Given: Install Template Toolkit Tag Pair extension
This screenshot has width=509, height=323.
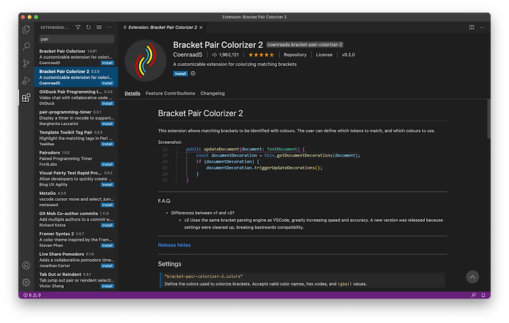Looking at the screenshot, I should coord(107,144).
